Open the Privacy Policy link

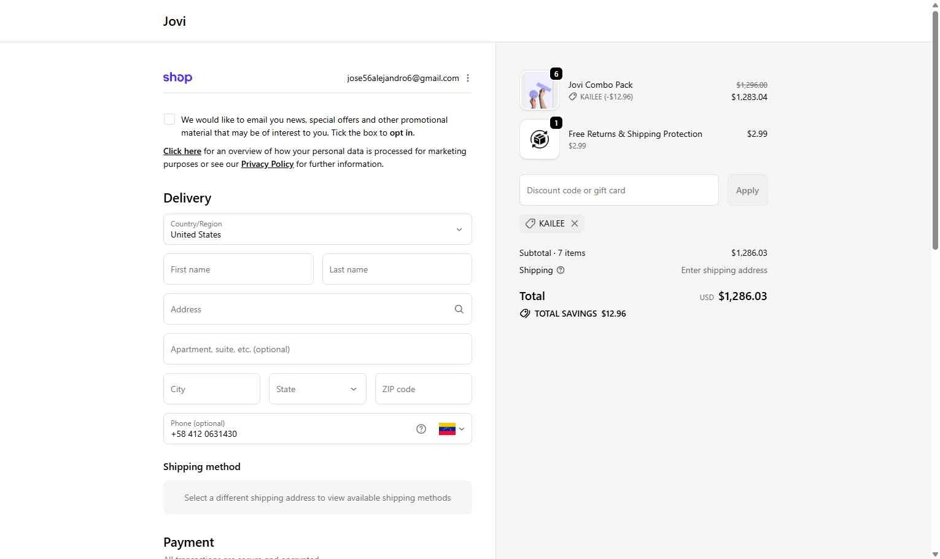(267, 164)
